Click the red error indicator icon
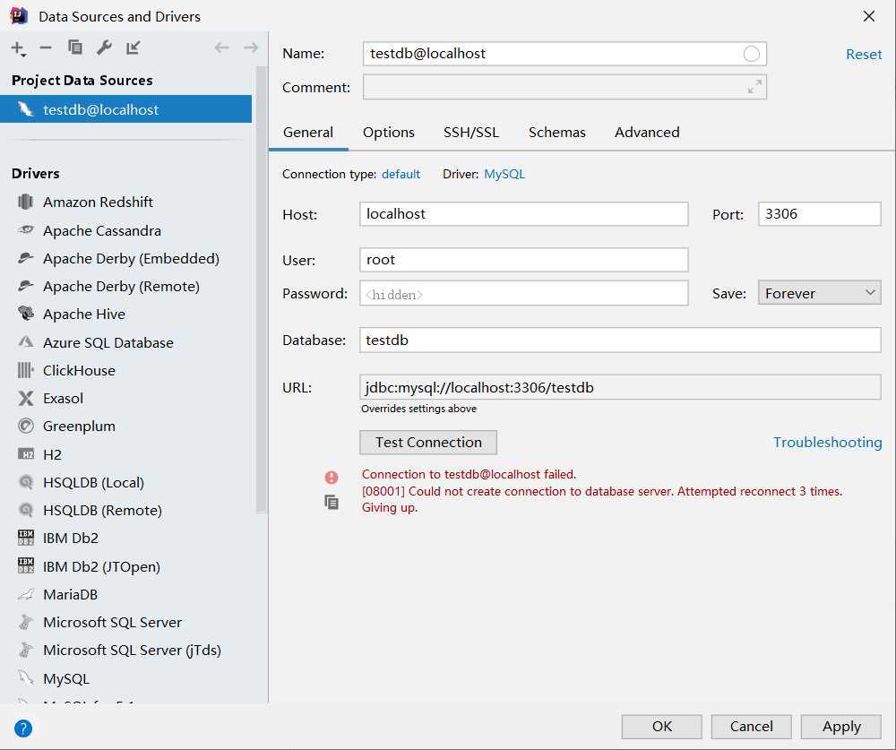 click(332, 478)
